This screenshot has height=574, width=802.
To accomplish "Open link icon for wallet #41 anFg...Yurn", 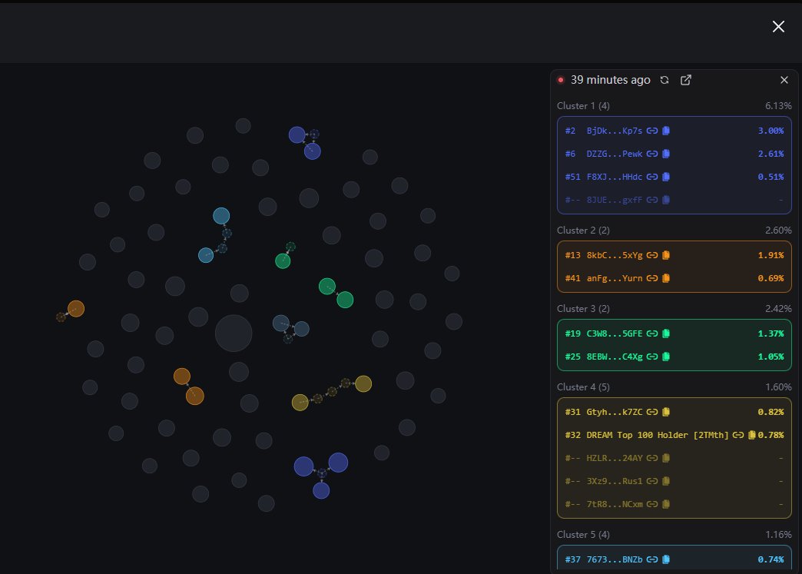I will [x=652, y=278].
